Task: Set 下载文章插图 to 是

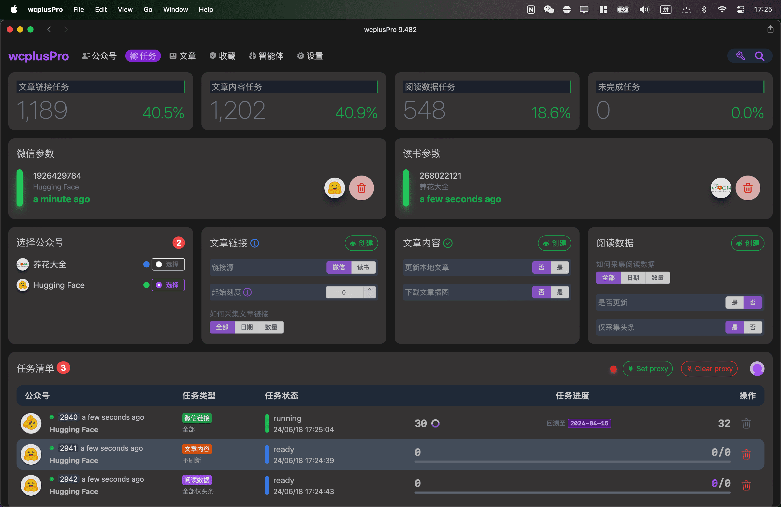Action: click(x=560, y=292)
